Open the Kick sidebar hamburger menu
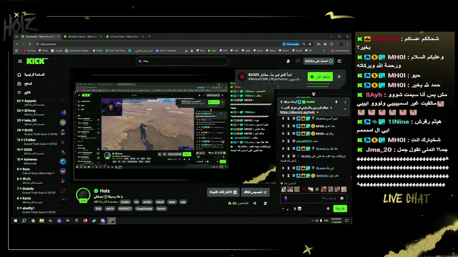Viewport: 458px width, 257px height. (x=20, y=61)
